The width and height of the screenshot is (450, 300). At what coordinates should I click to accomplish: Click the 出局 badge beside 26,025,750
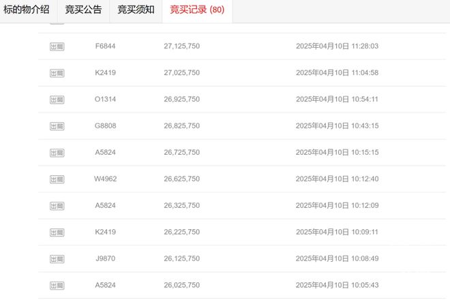click(57, 286)
